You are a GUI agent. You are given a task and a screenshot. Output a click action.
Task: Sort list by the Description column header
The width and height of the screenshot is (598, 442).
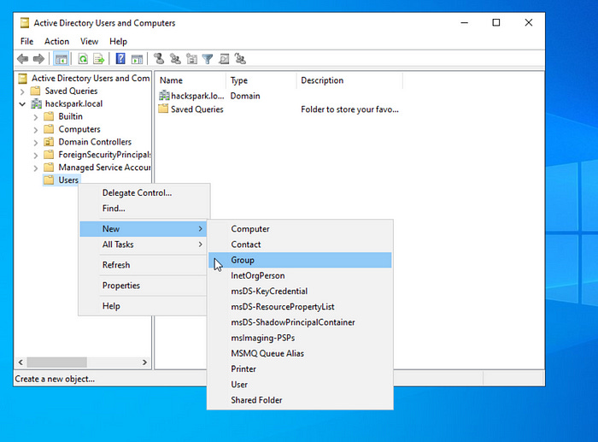(x=349, y=80)
